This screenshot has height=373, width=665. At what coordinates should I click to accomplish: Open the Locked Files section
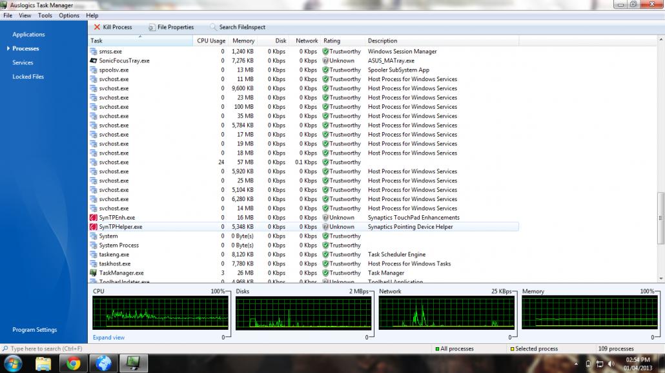pyautogui.click(x=28, y=76)
